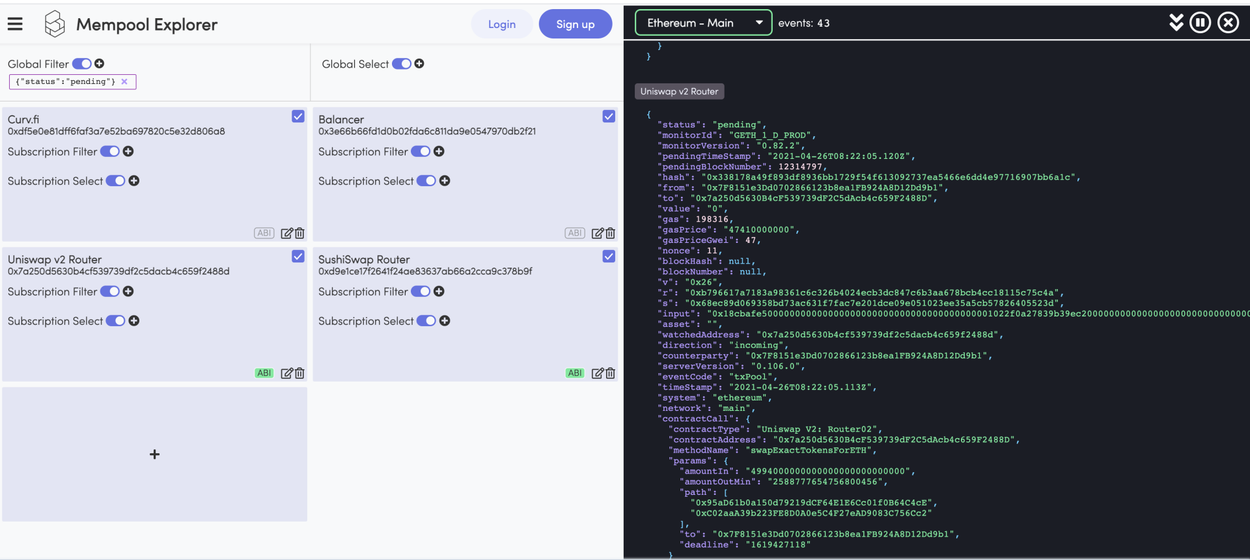Click the transaction hash value

click(x=888, y=178)
